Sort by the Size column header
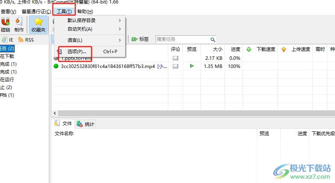This screenshot has width=335, height=183. [x=213, y=49]
